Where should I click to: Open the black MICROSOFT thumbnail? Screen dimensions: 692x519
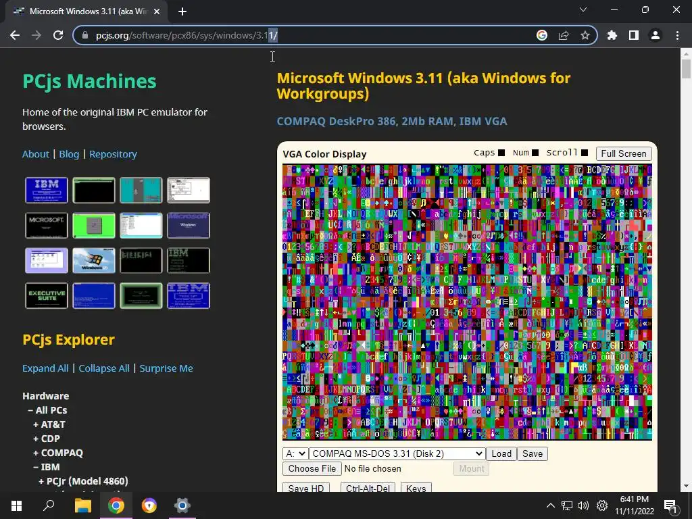click(x=47, y=226)
